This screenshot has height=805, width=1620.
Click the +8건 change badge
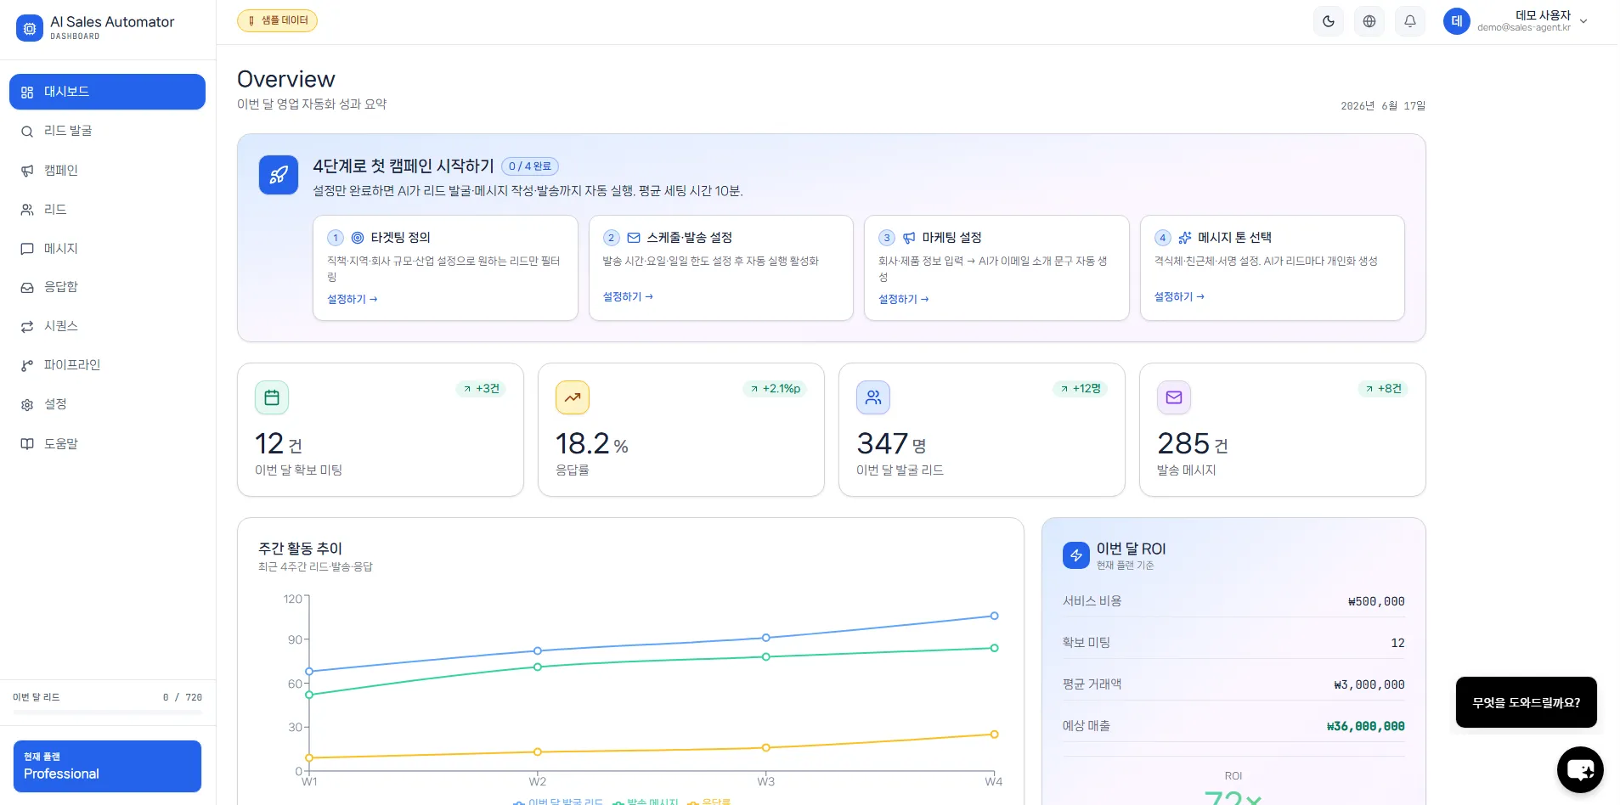pos(1383,389)
